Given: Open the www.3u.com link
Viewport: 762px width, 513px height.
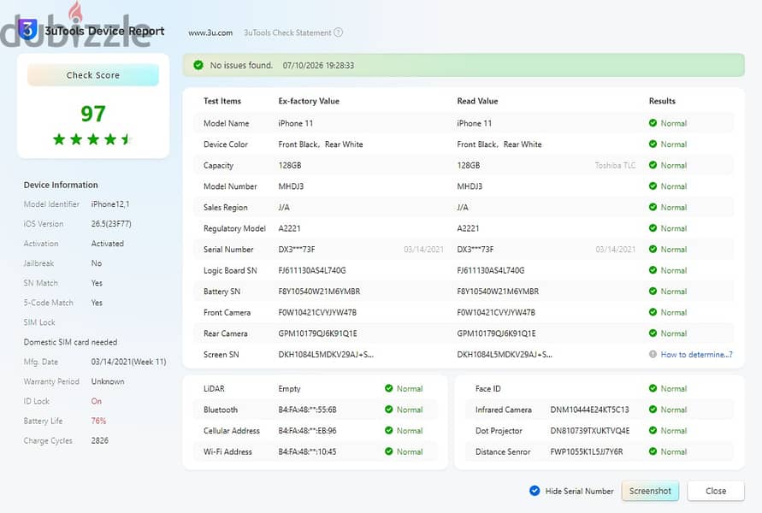Looking at the screenshot, I should tap(210, 33).
